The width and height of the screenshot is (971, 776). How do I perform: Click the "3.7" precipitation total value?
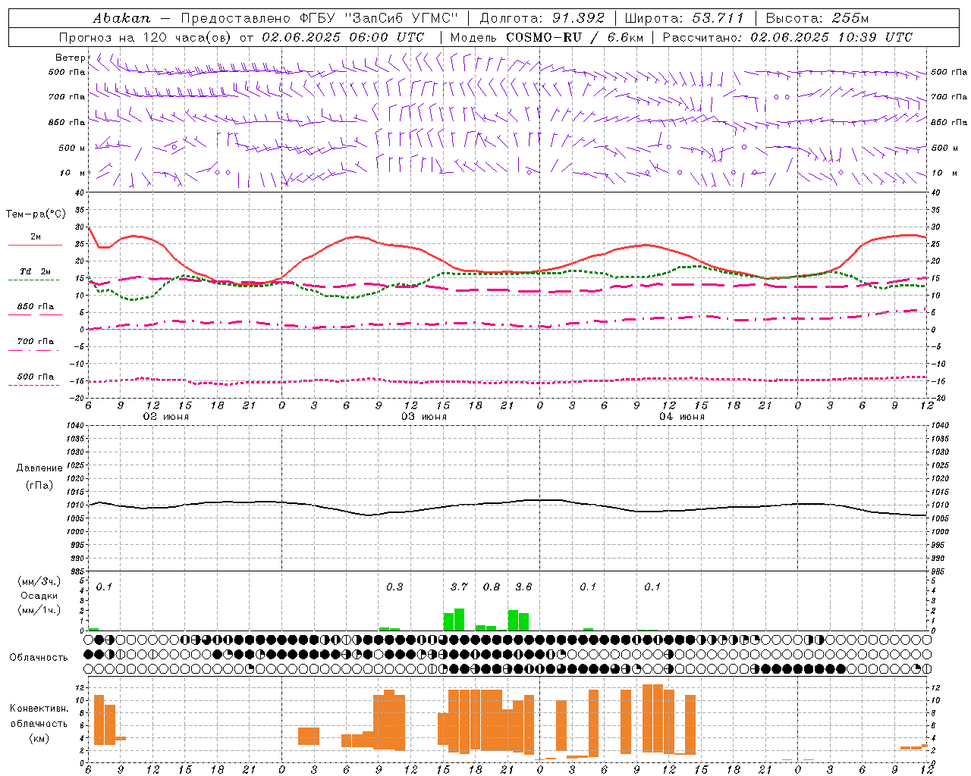[459, 587]
